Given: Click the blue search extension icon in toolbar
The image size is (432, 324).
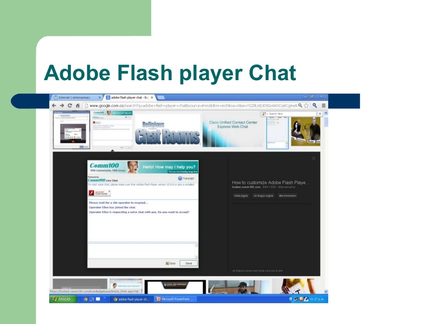Looking at the screenshot, I should 315,105.
